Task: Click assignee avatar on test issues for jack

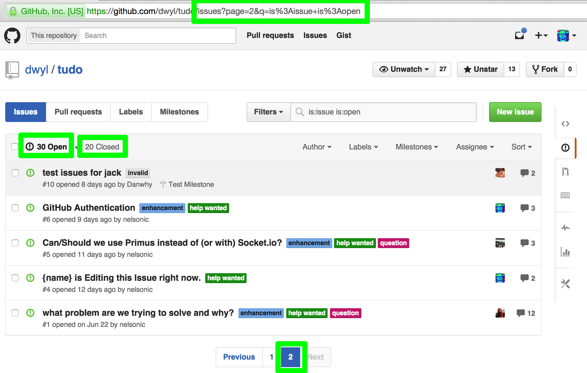Action: point(500,173)
